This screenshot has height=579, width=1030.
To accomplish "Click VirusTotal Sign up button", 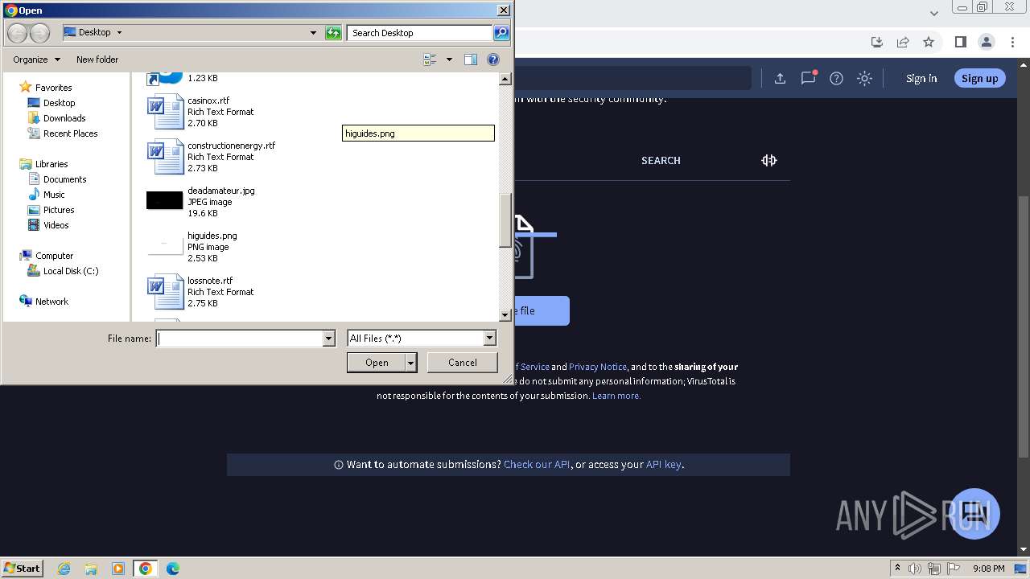I will 979,78.
